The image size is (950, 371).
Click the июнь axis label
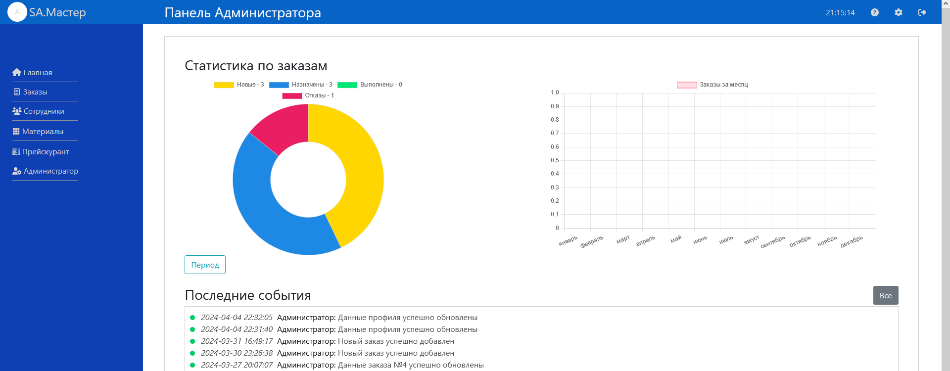coord(700,239)
